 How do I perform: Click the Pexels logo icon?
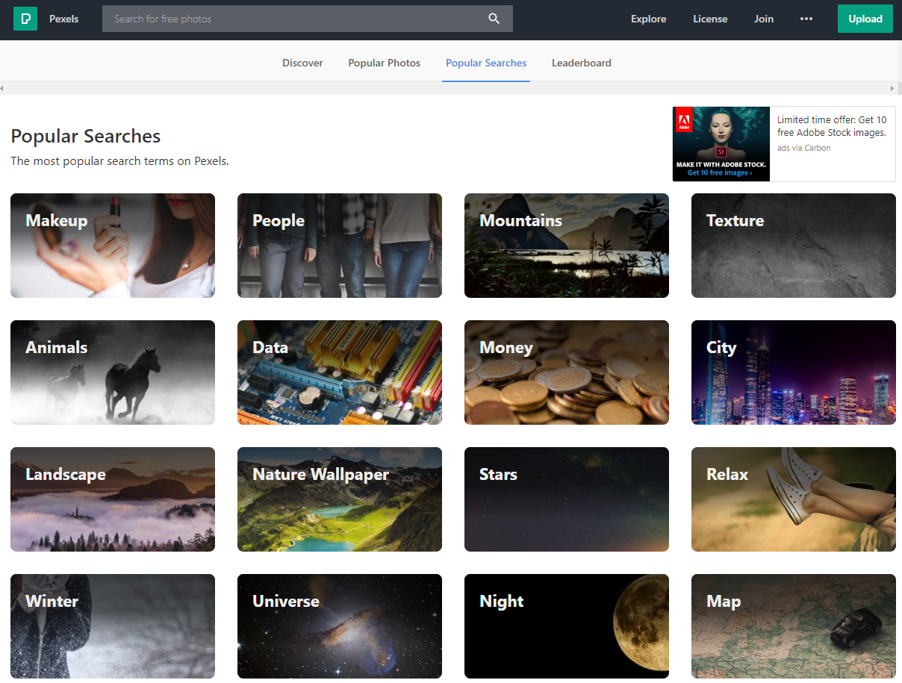(x=25, y=19)
